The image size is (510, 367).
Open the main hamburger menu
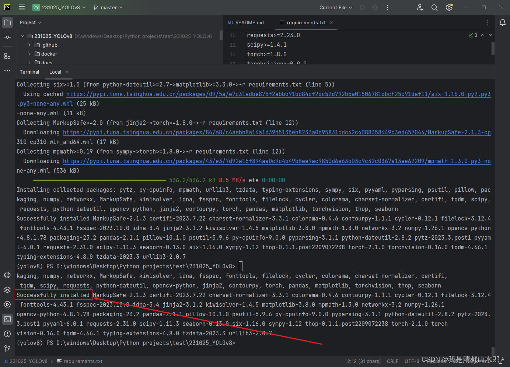[22, 7]
